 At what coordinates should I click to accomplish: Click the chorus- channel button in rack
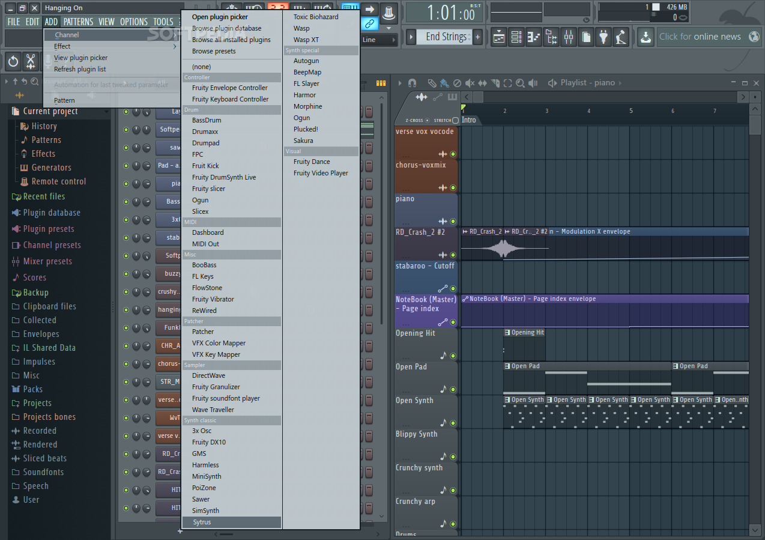point(169,364)
